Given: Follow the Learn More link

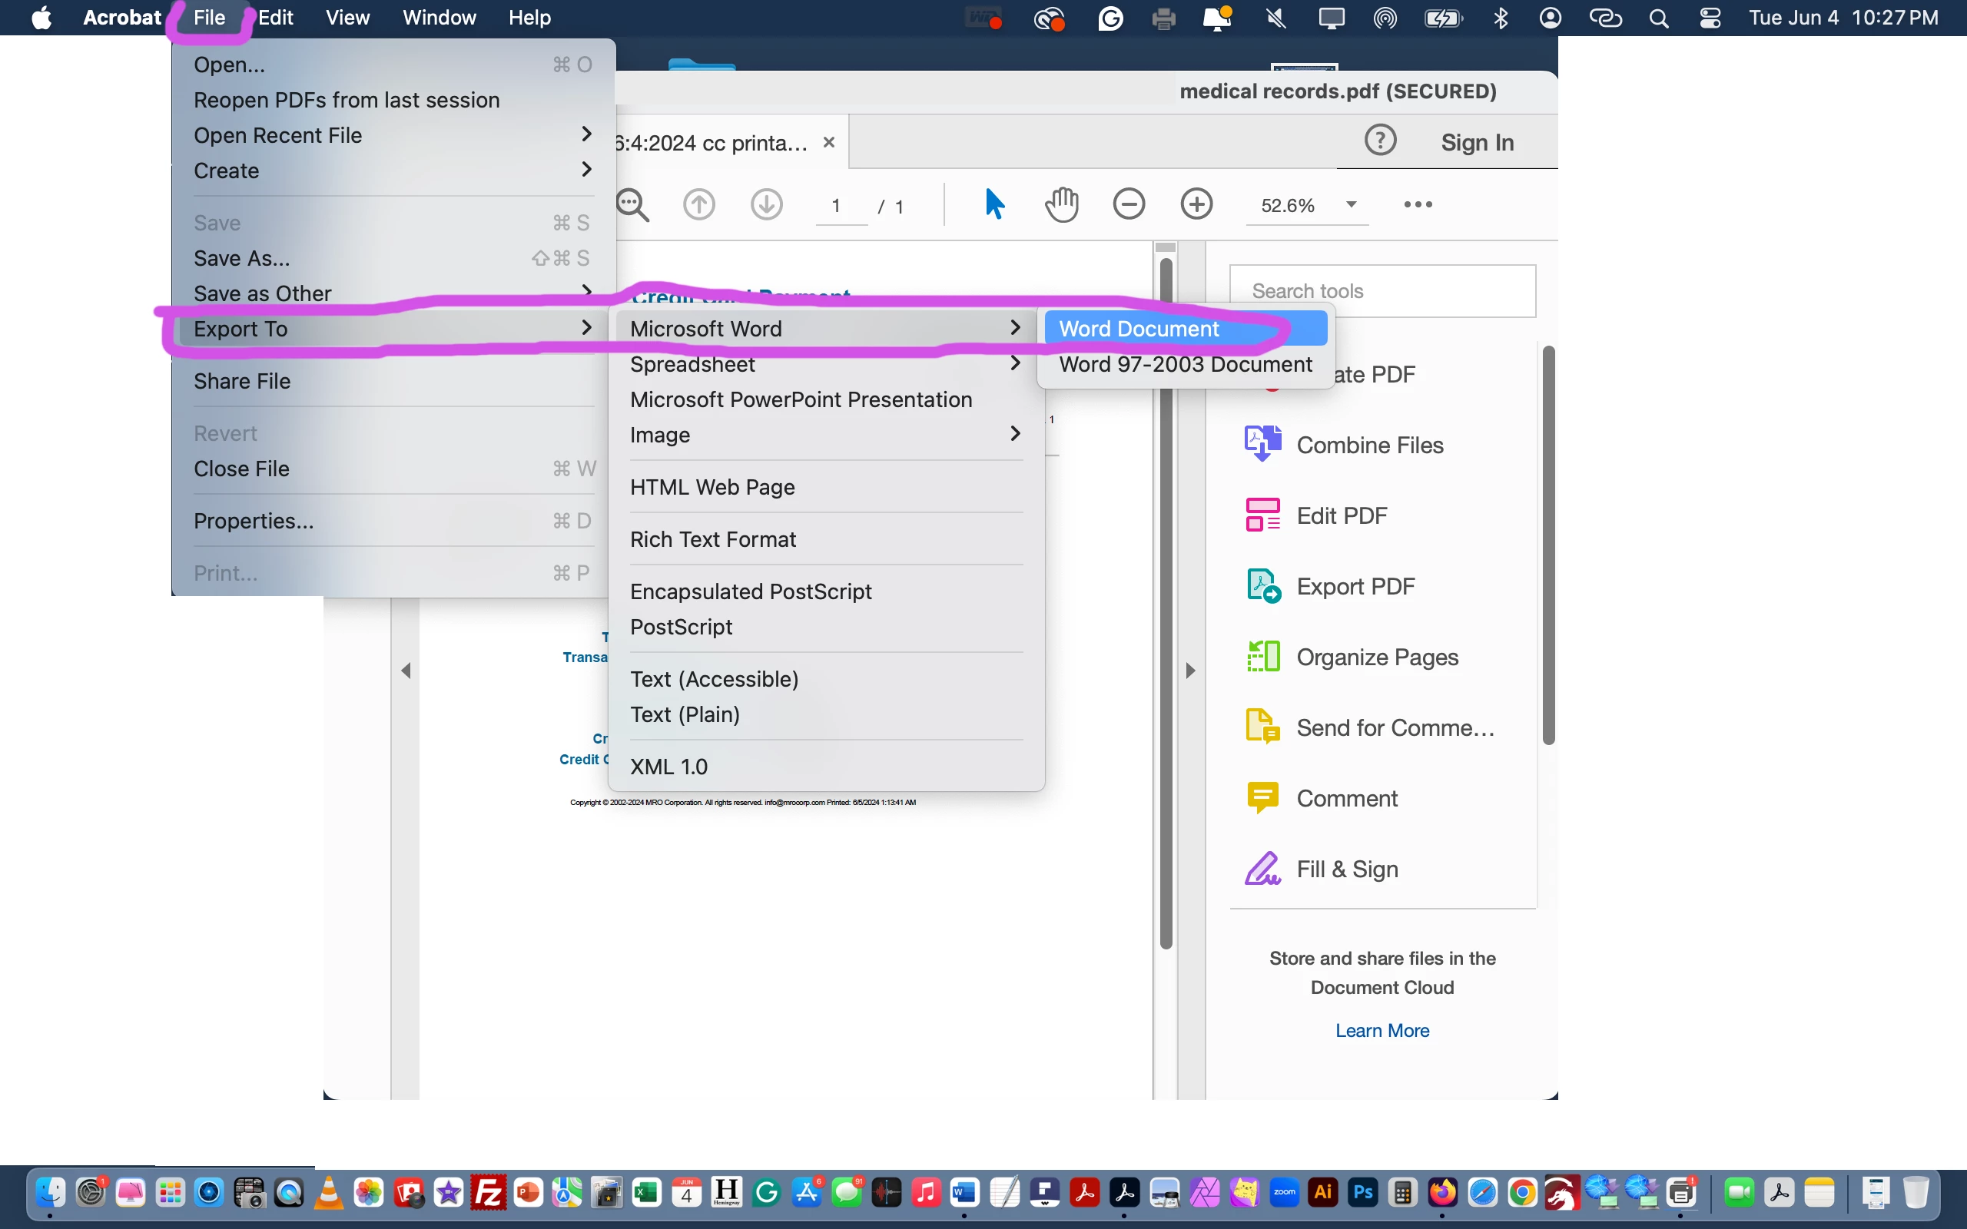Looking at the screenshot, I should pyautogui.click(x=1382, y=1030).
